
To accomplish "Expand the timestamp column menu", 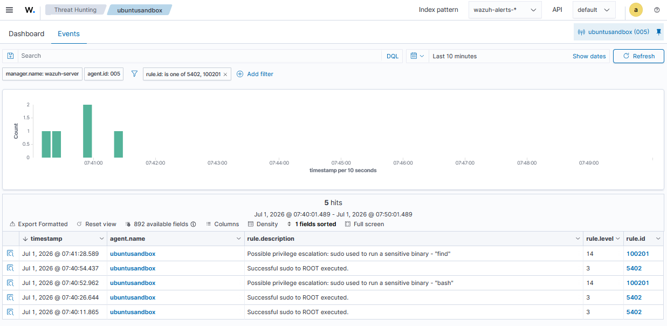I will (x=102, y=239).
